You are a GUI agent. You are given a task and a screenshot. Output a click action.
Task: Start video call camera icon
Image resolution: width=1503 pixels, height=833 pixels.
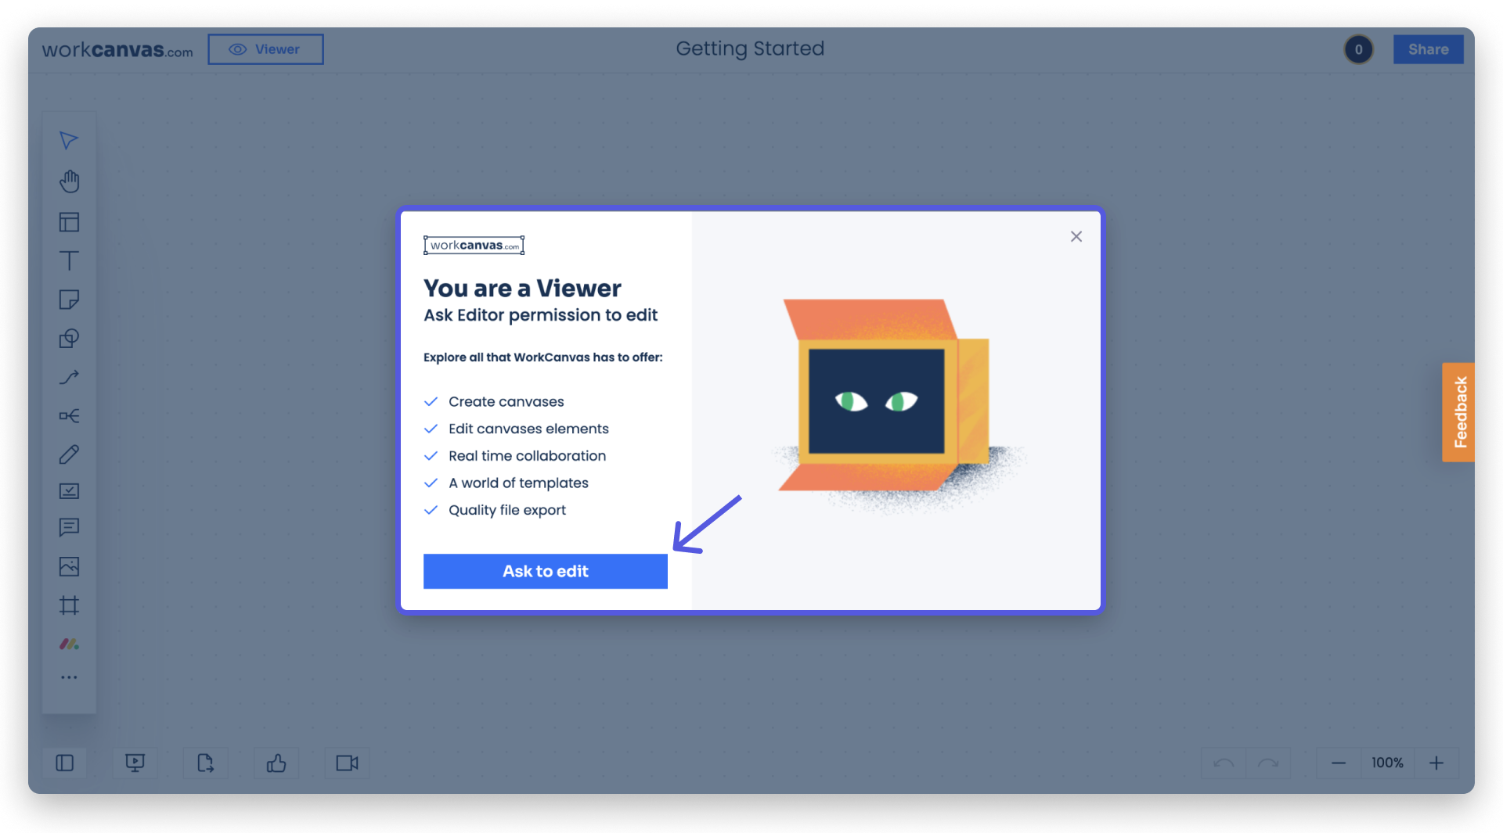coord(347,763)
